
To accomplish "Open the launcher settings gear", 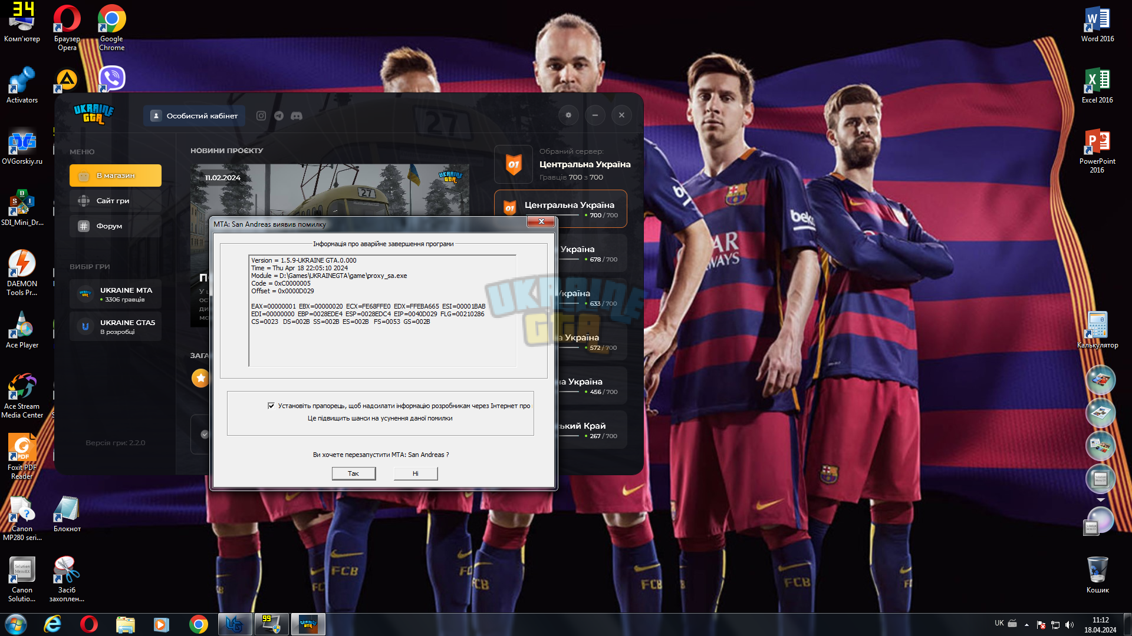I will [568, 115].
